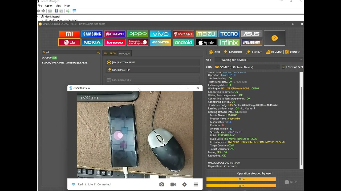
Task: Open the USB waiting for devices dropdown
Action: coord(258,60)
